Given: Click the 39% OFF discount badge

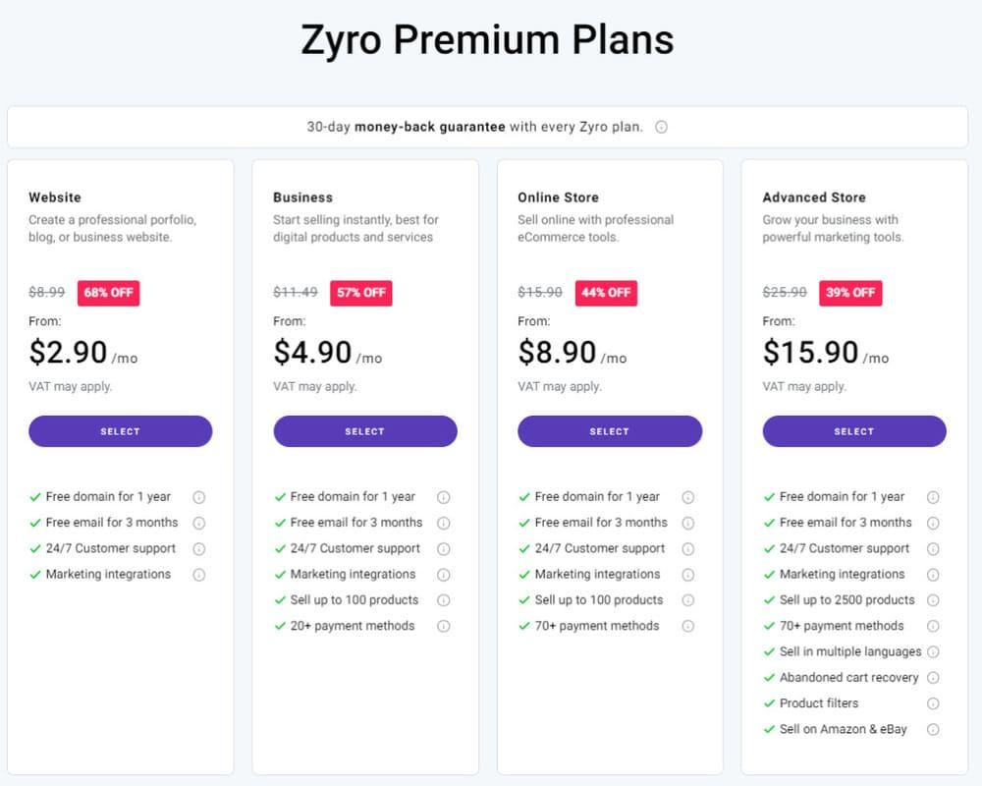Looking at the screenshot, I should tap(850, 293).
